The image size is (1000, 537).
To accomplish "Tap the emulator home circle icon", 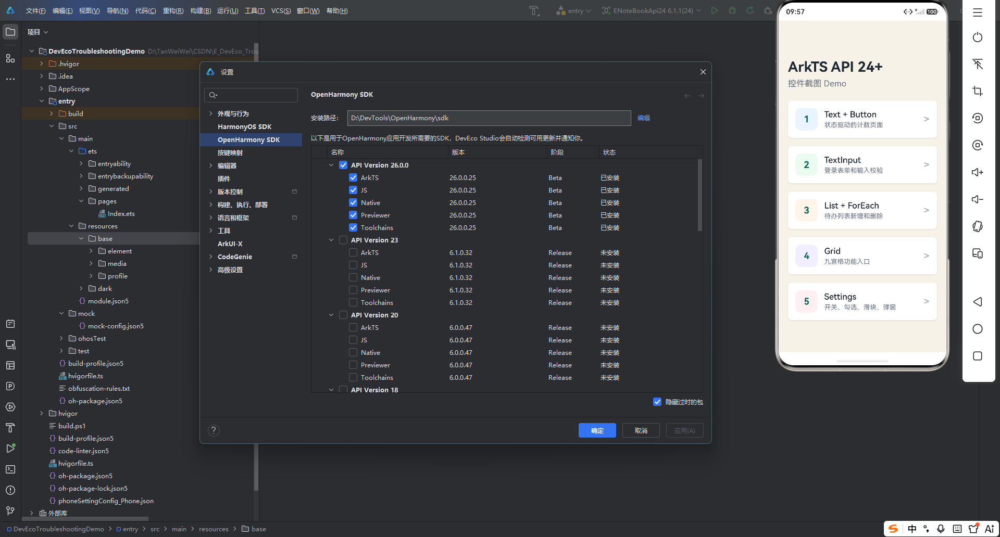I will 978,329.
